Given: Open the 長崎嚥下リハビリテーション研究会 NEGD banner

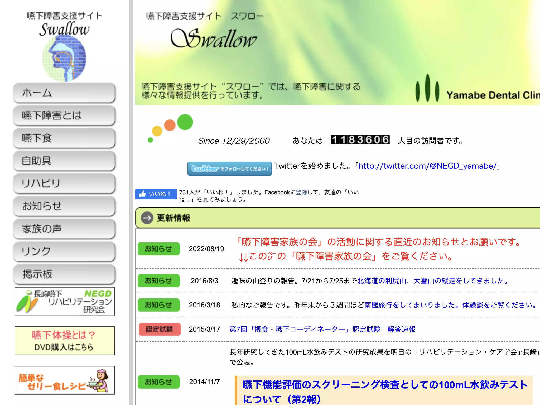Looking at the screenshot, I should point(65,302).
